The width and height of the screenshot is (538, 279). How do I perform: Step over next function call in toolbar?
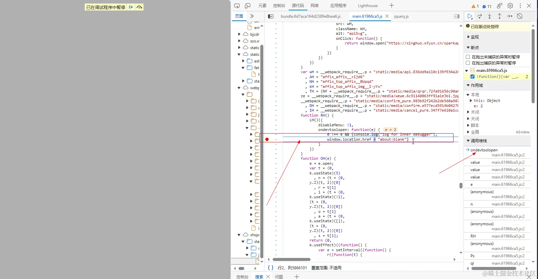pyautogui.click(x=480, y=16)
